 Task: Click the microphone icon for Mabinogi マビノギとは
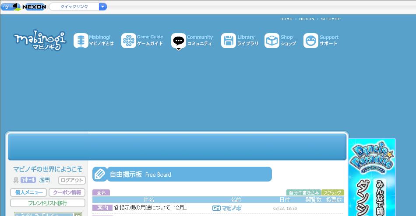click(81, 41)
